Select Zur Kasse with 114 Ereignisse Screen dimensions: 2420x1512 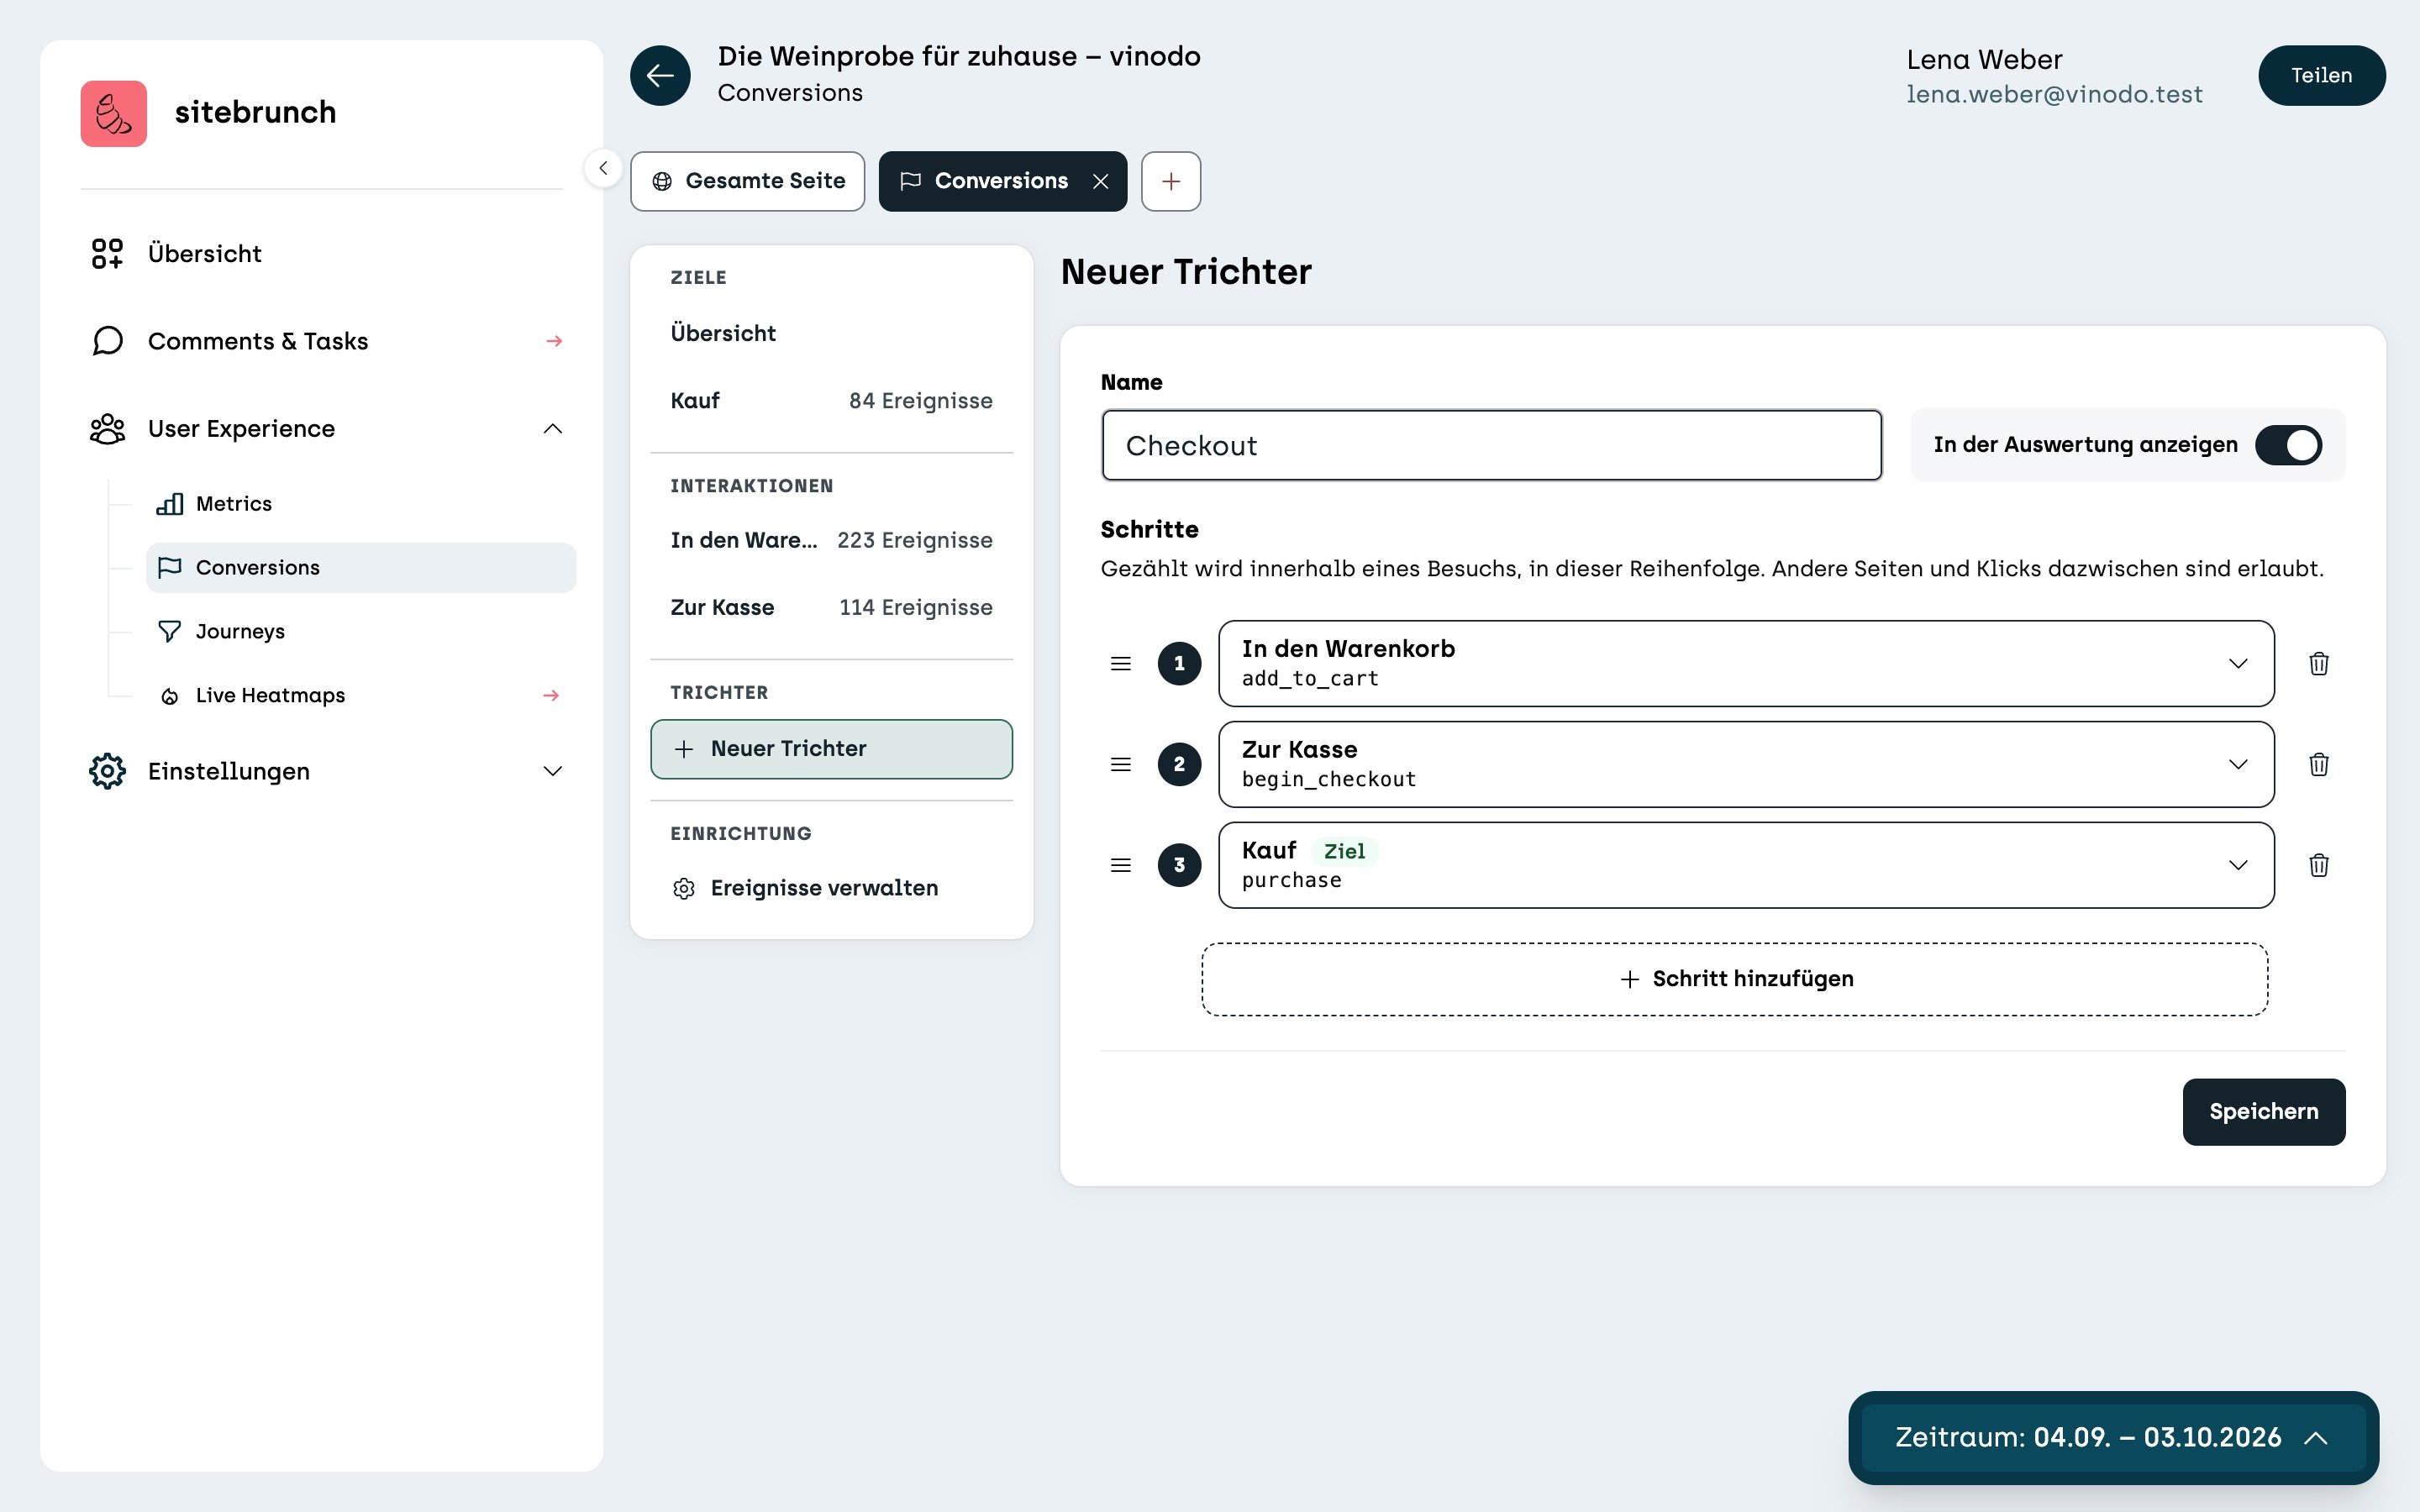[831, 607]
